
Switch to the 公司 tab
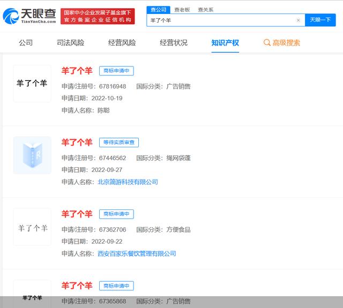26,43
